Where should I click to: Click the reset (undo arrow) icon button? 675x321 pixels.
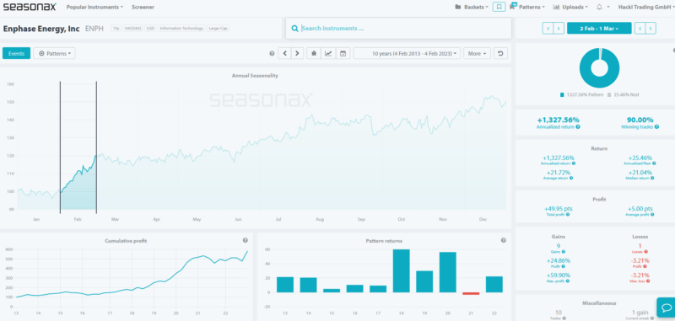pos(500,54)
